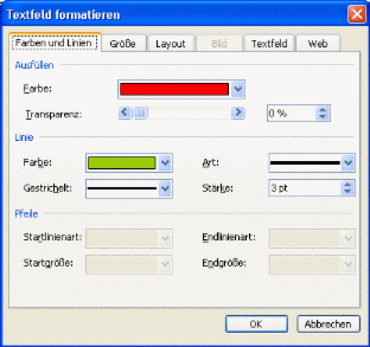
Task: Go to the Web tab
Action: click(318, 43)
